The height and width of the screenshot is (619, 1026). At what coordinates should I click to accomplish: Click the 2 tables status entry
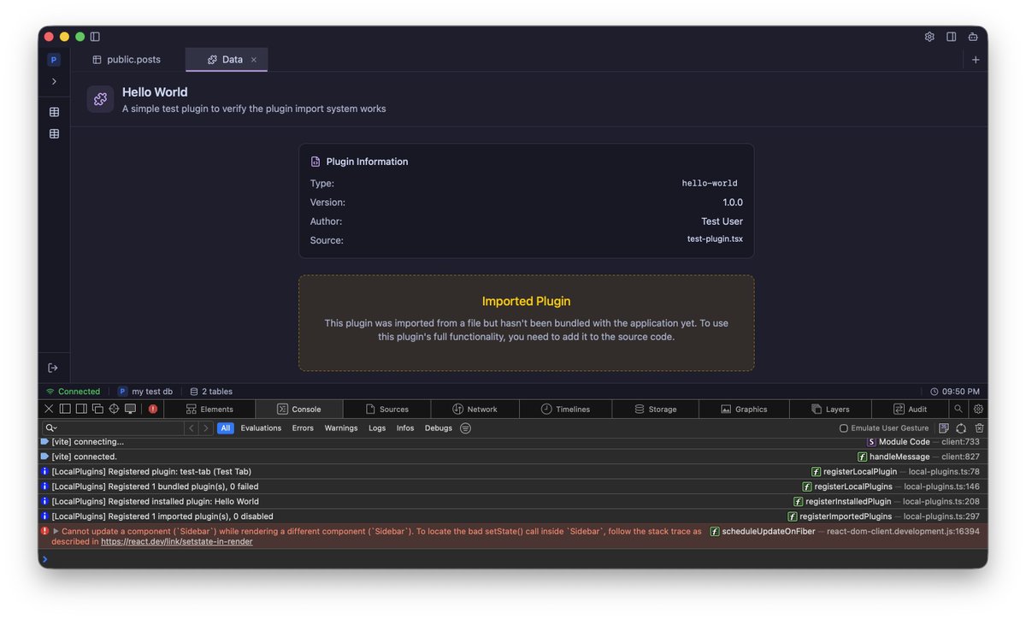211,392
